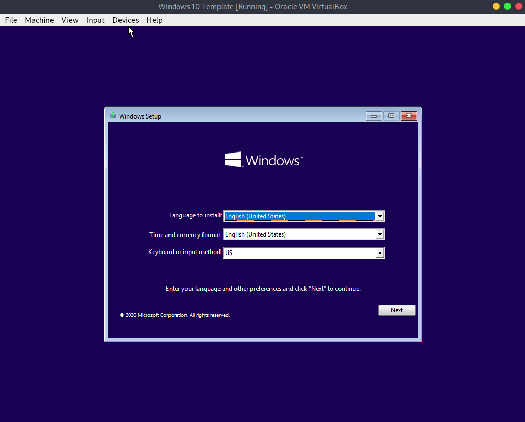This screenshot has height=422, width=525.
Task: Click the Windows logo in setup dialog
Action: (264, 160)
